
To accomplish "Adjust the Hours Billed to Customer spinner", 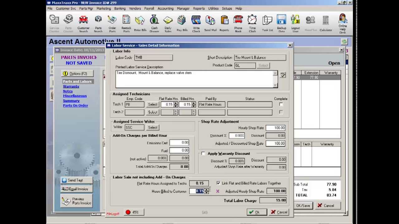I will (x=206, y=191).
